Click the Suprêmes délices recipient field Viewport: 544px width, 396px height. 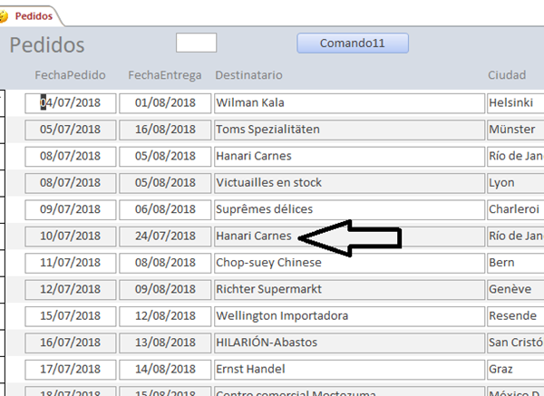pos(349,210)
